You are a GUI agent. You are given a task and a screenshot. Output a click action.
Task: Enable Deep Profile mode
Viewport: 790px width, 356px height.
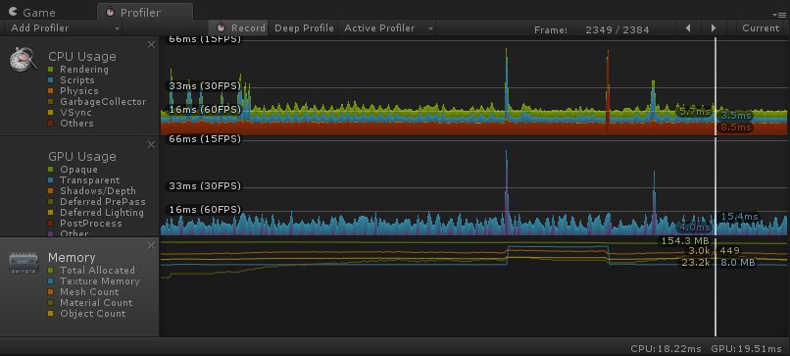click(x=304, y=28)
